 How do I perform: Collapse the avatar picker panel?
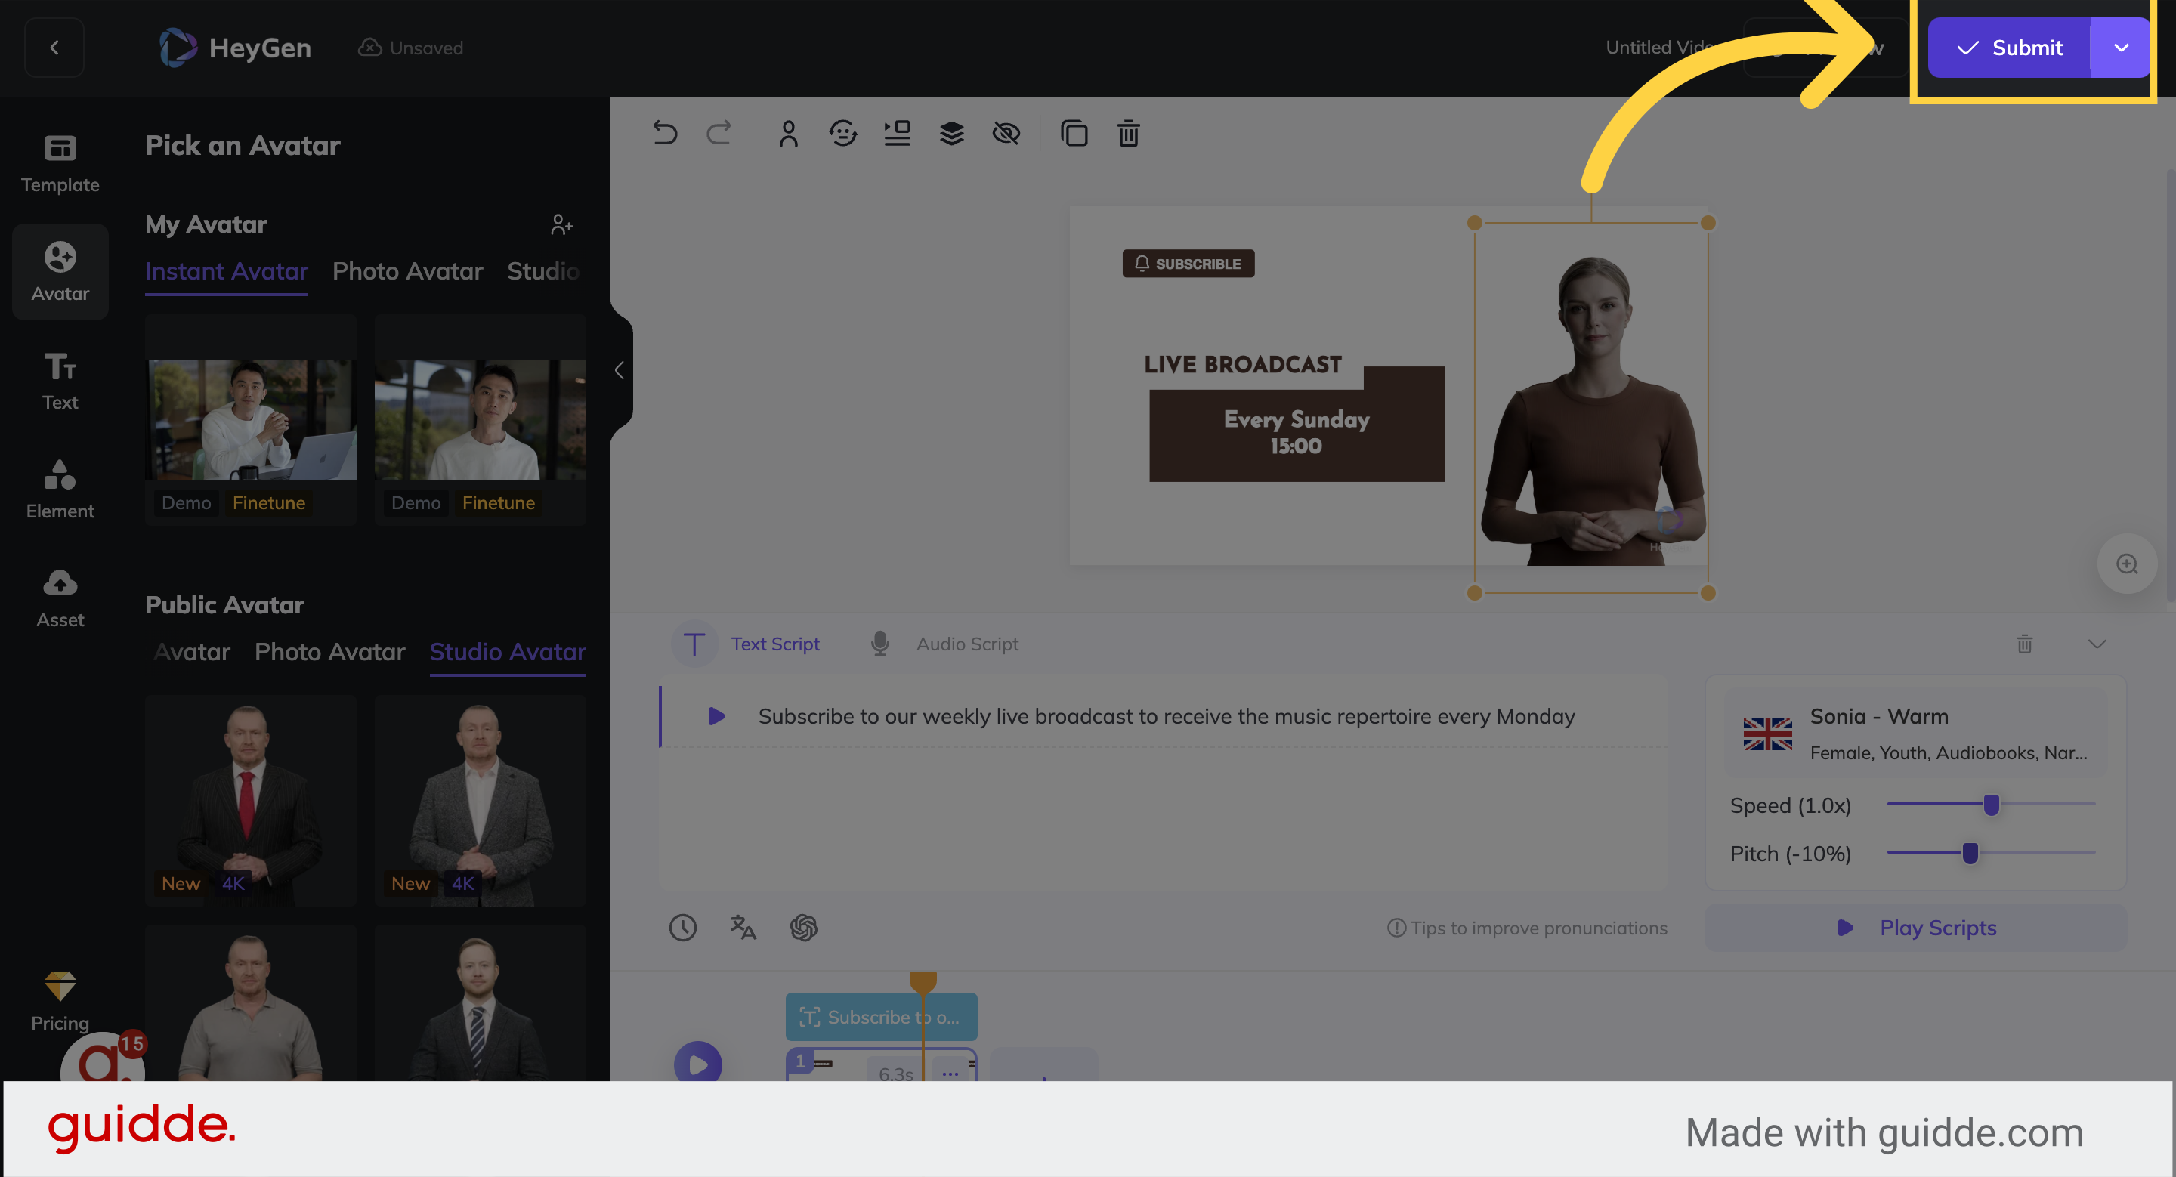click(x=620, y=371)
